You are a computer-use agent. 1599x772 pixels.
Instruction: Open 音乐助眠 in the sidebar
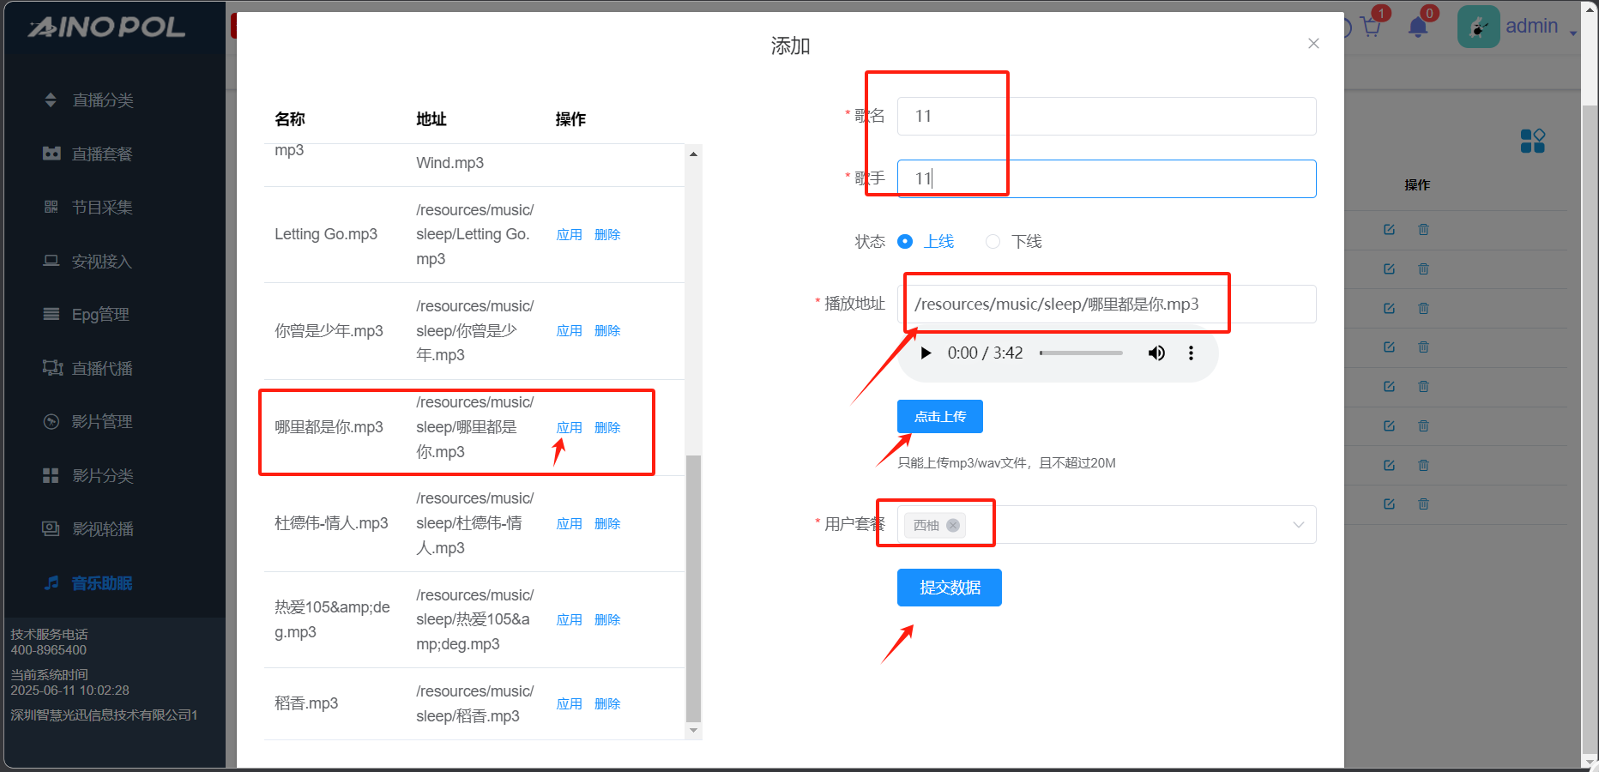pos(101,583)
